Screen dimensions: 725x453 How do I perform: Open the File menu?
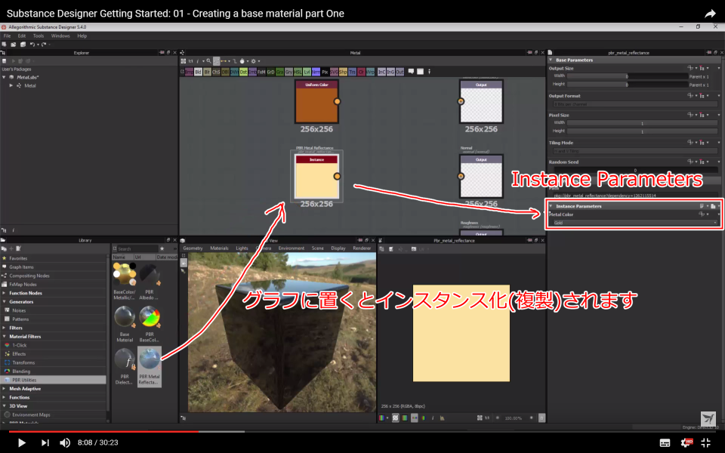(x=7, y=35)
